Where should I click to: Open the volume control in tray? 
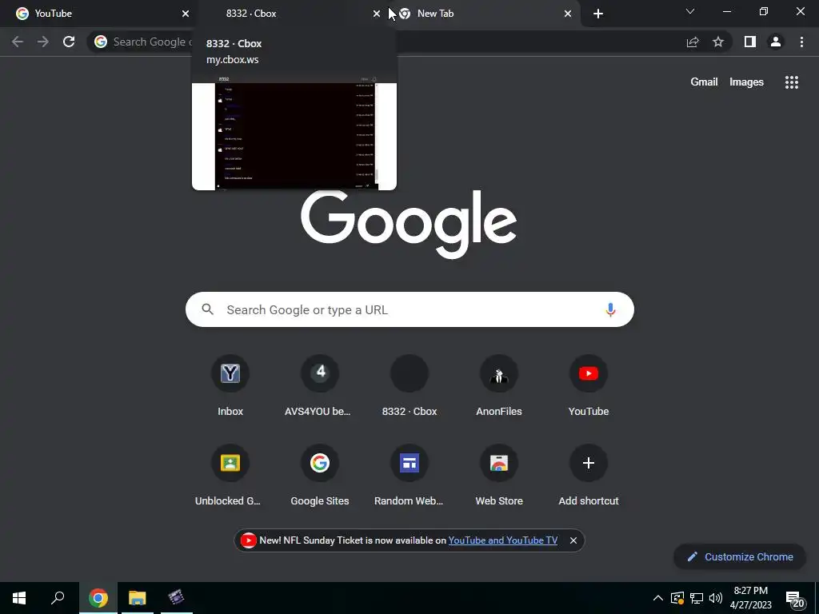pos(716,598)
